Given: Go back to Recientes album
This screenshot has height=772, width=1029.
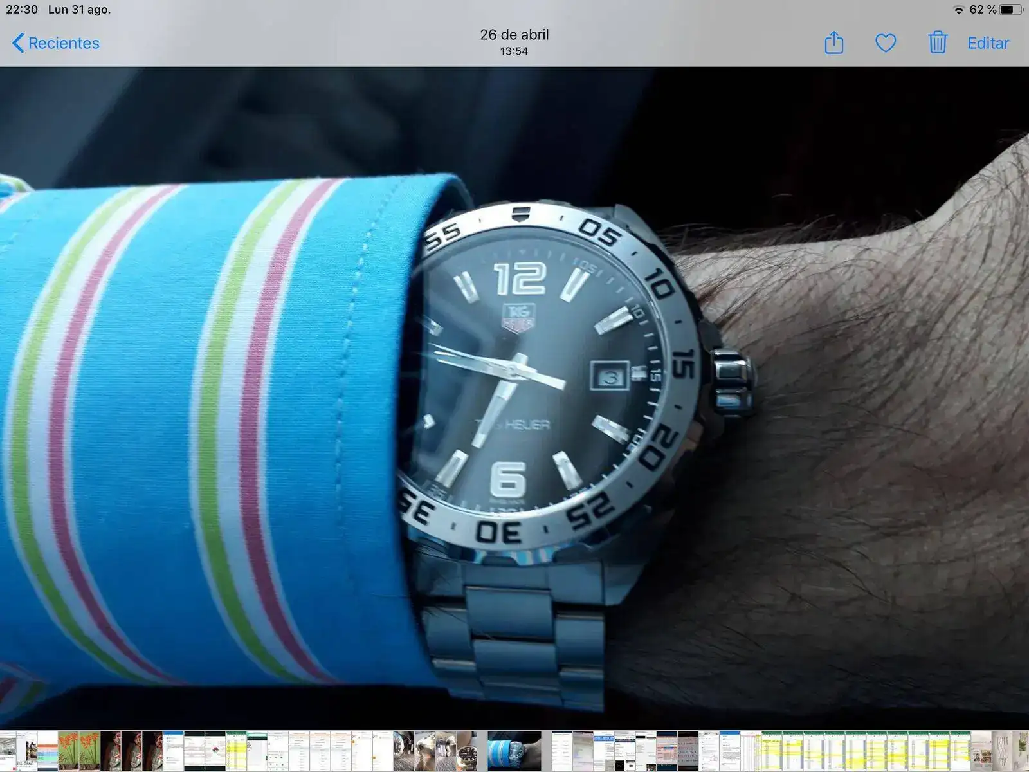Looking at the screenshot, I should click(x=56, y=43).
